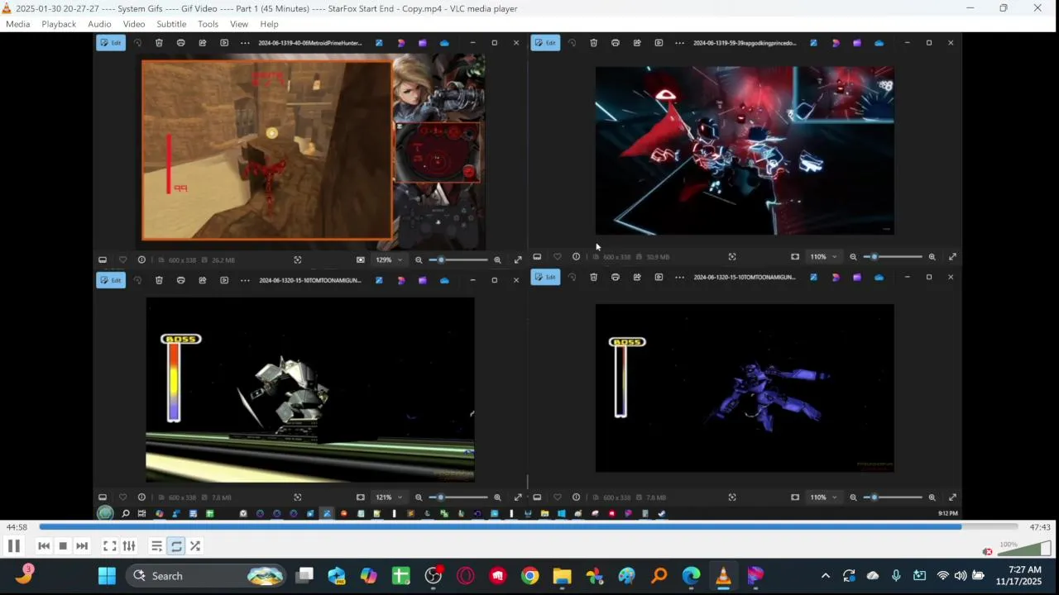This screenshot has height=595, width=1059.
Task: Delete image in rapgodkingprincedo window
Action: pyautogui.click(x=593, y=43)
